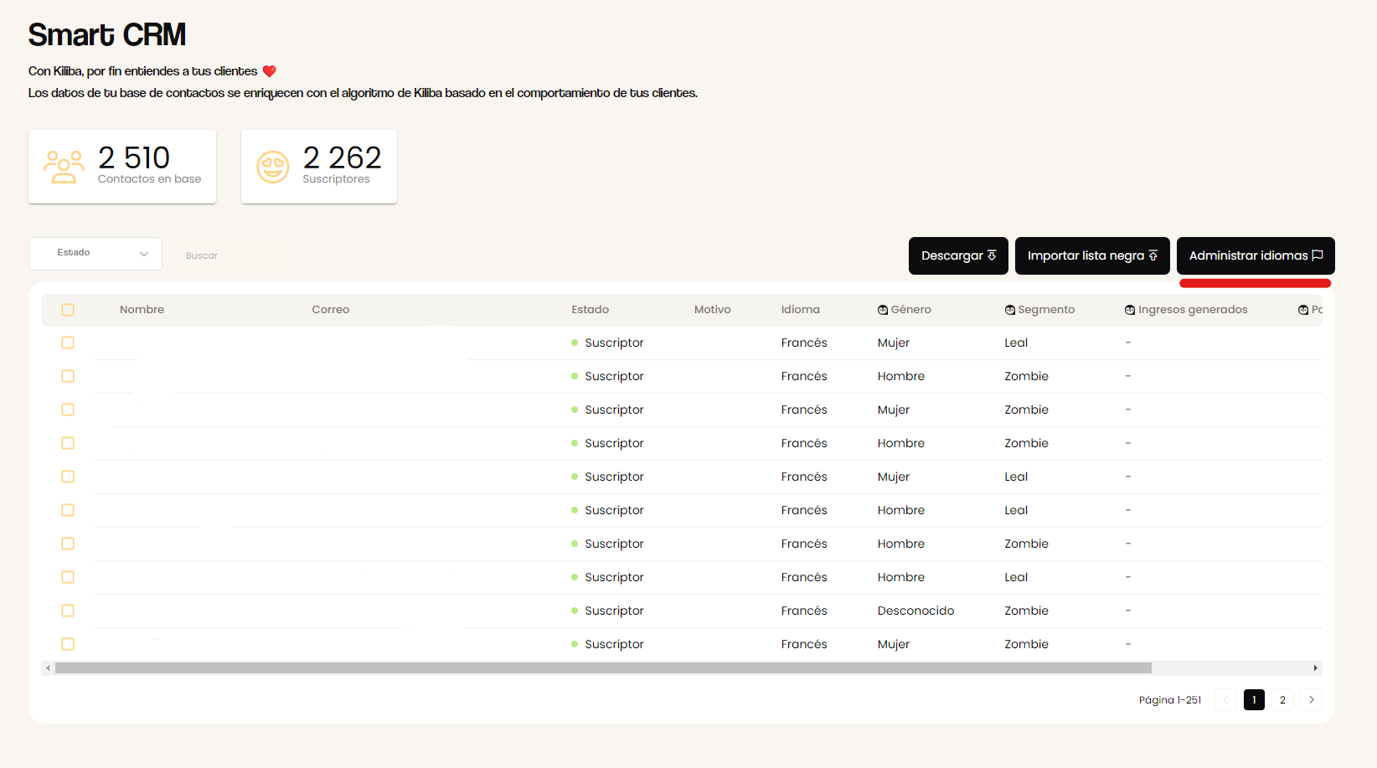Click Página 1-251 text
The image size is (1377, 768).
tap(1170, 700)
